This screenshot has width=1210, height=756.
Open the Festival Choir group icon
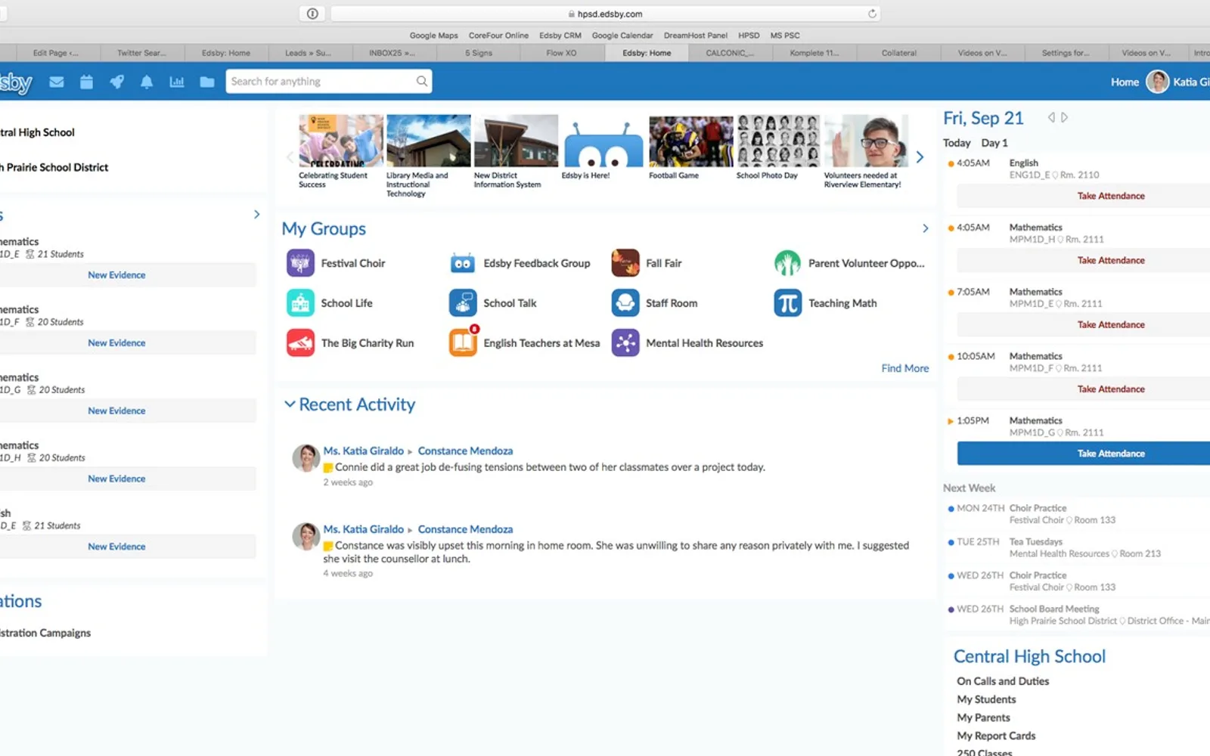(x=300, y=263)
